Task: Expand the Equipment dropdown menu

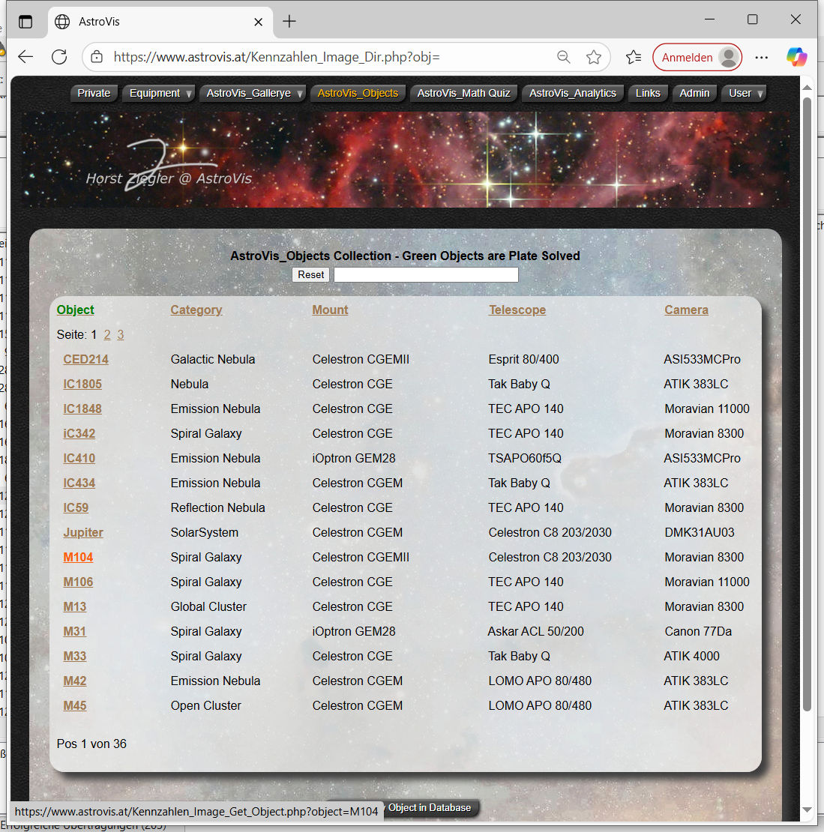Action: coord(160,93)
